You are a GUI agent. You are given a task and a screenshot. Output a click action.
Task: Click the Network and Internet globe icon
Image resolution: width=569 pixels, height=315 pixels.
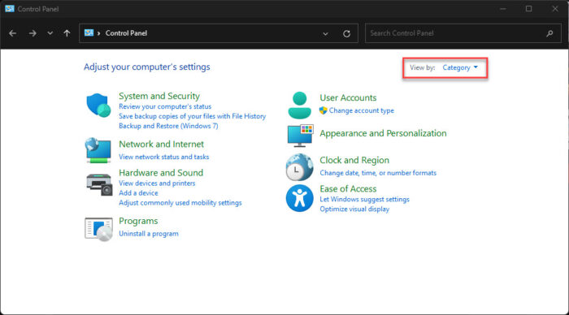pos(98,150)
